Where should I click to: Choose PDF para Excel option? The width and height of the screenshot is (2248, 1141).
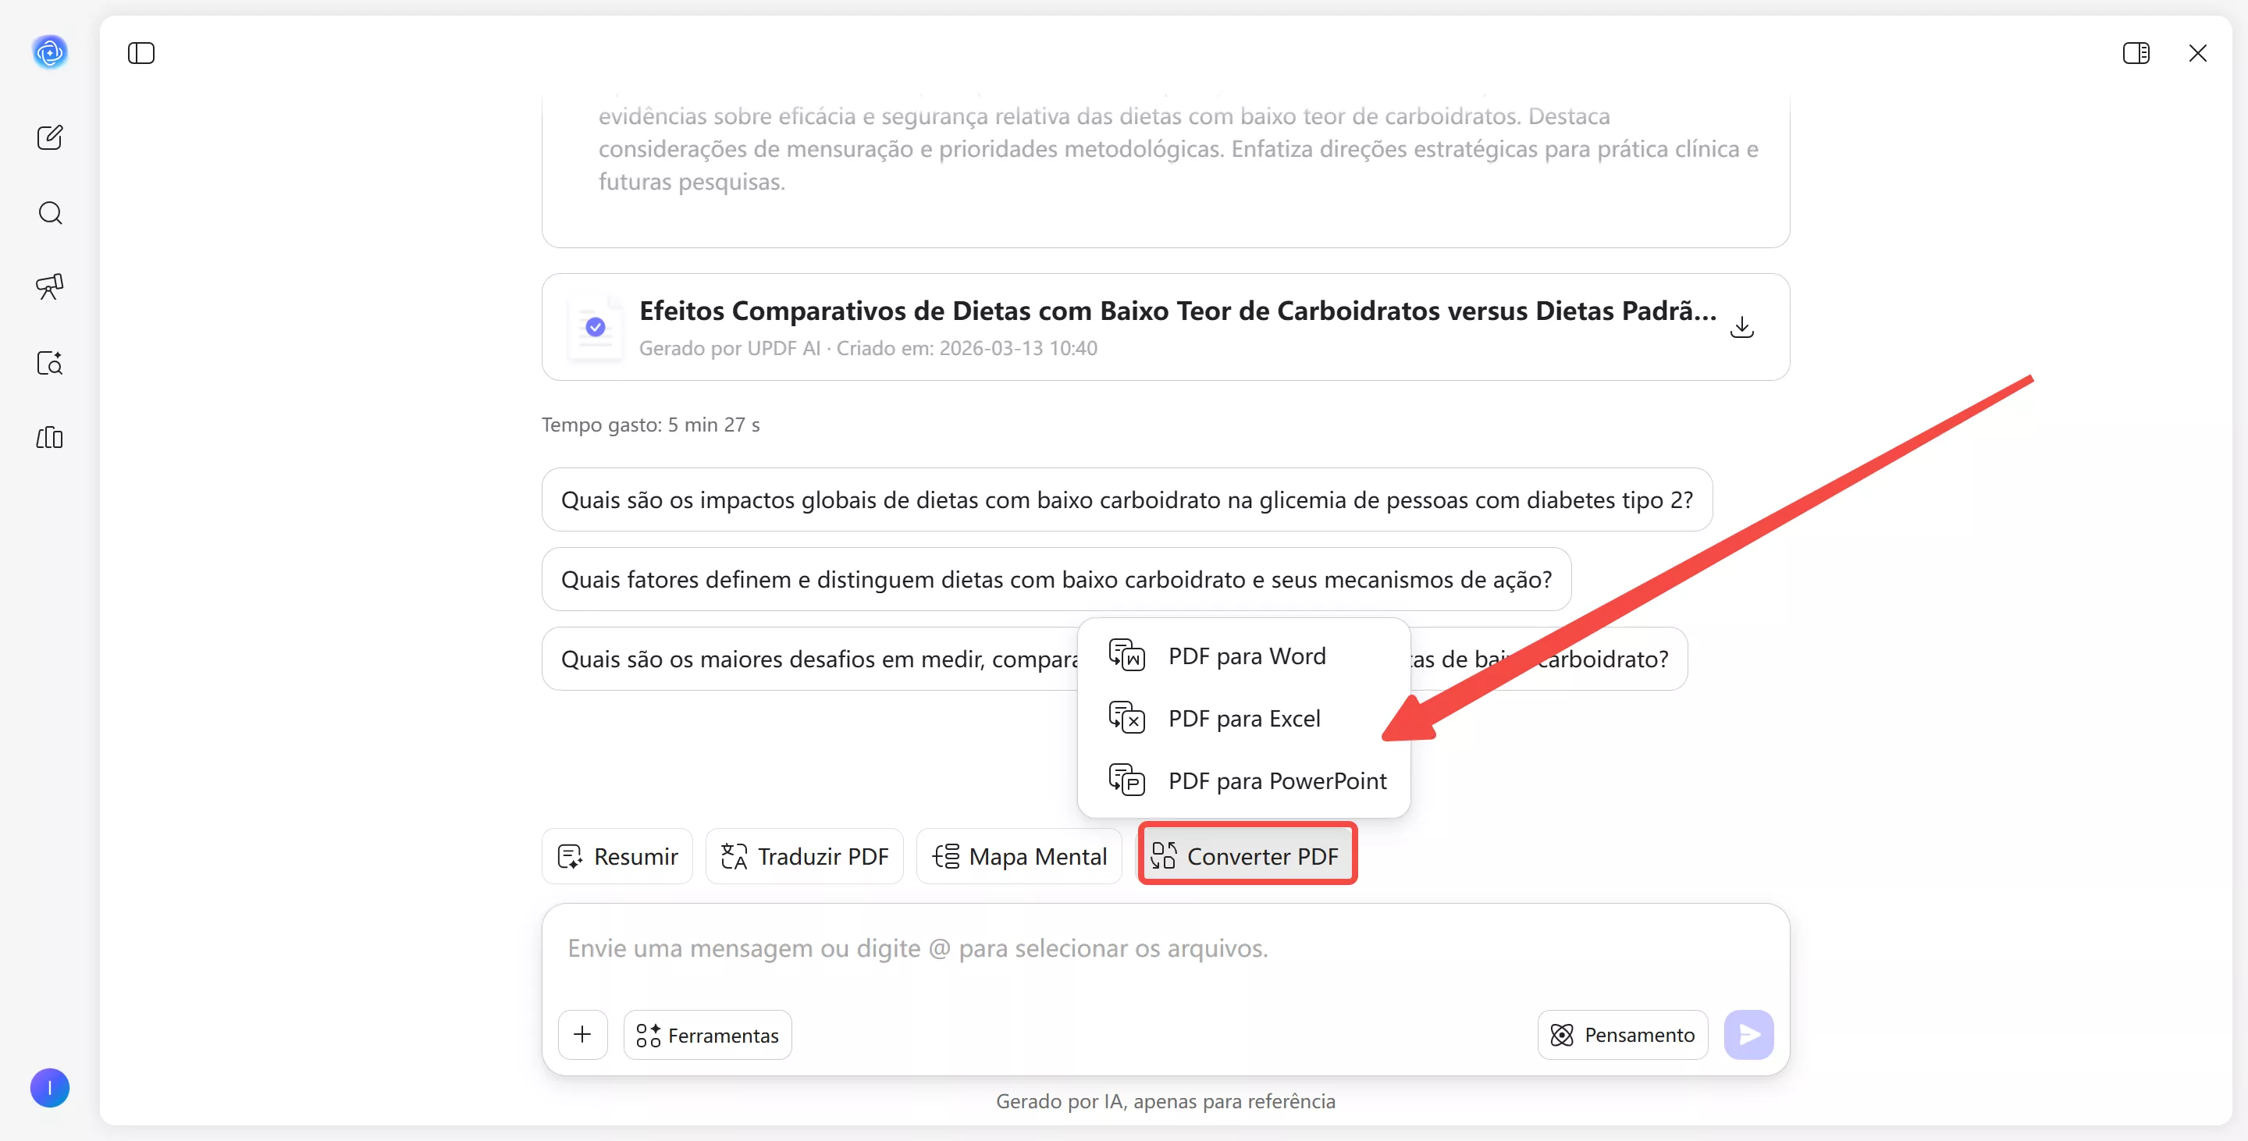[1243, 719]
